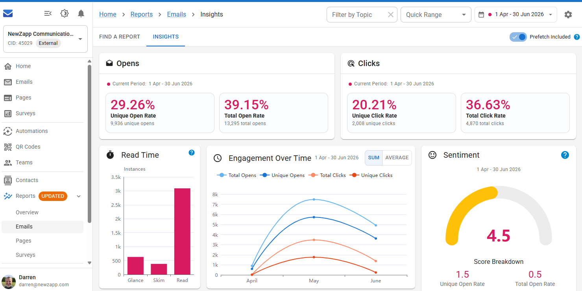Viewport: 582px width, 291px height.
Task: Toggle the Total Clicks legend series
Action: point(327,175)
